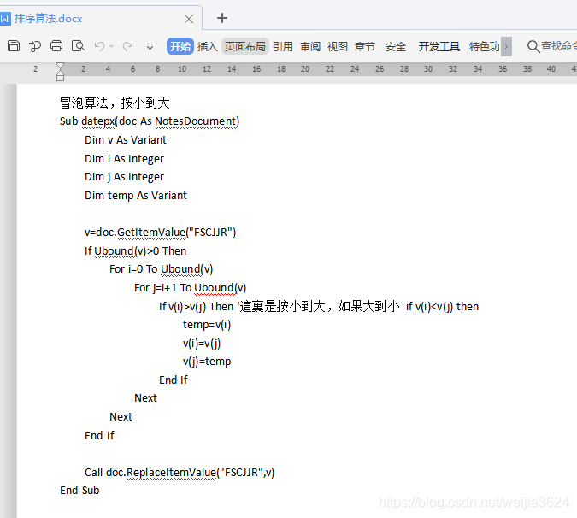
Task: Open the 开发工具 ribbon tab
Action: point(439,46)
